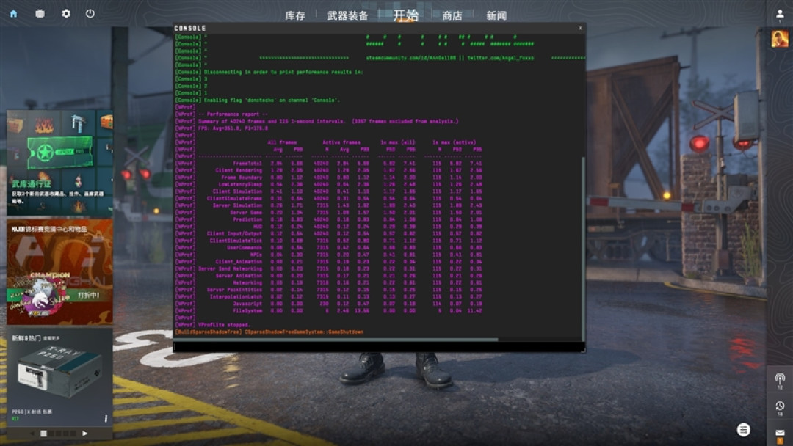Click the 'Client Rendering' row in the console
Screen dimensions: 793x446
pos(329,170)
